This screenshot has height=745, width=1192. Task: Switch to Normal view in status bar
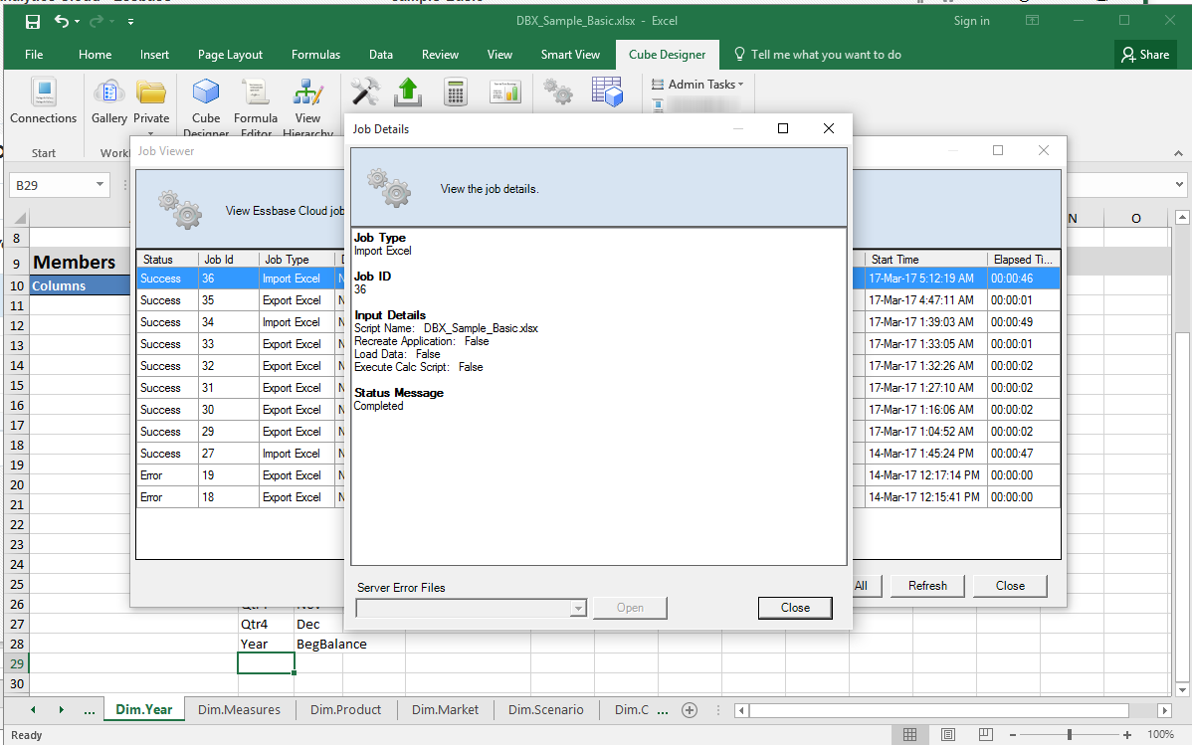(910, 734)
